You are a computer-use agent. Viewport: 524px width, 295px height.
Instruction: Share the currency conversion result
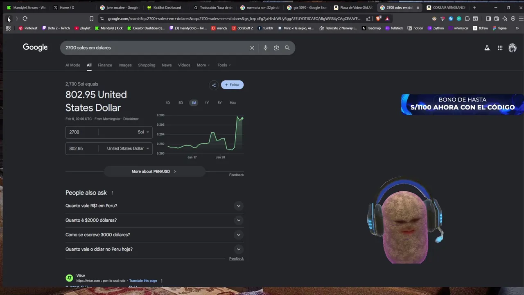pos(214,85)
